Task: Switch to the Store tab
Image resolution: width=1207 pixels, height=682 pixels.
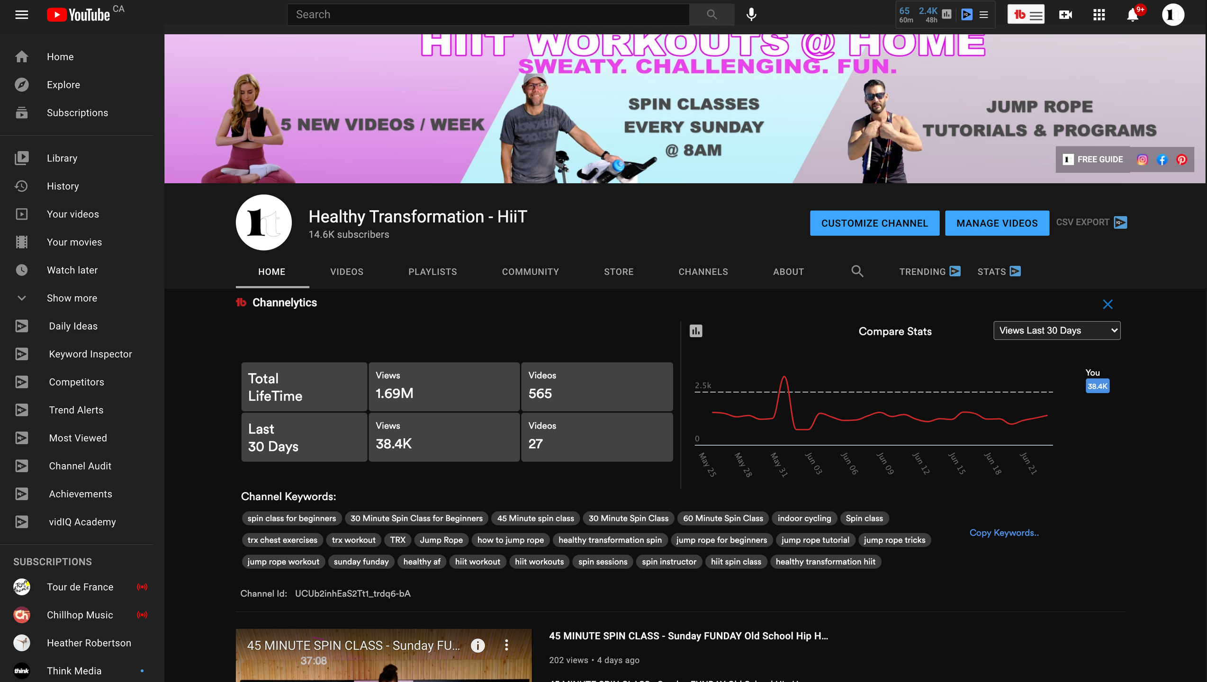Action: pyautogui.click(x=619, y=271)
